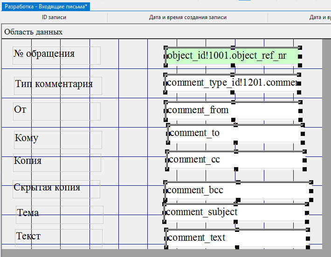Viewport: 331px width, 257px height.
Task: Click the comment_type_id!1201 field
Action: point(231,83)
